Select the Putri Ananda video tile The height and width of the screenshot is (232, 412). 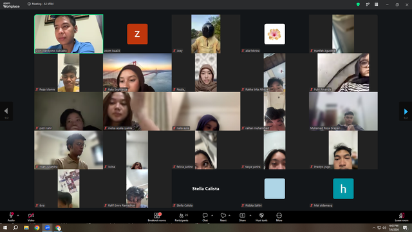[x=343, y=73]
